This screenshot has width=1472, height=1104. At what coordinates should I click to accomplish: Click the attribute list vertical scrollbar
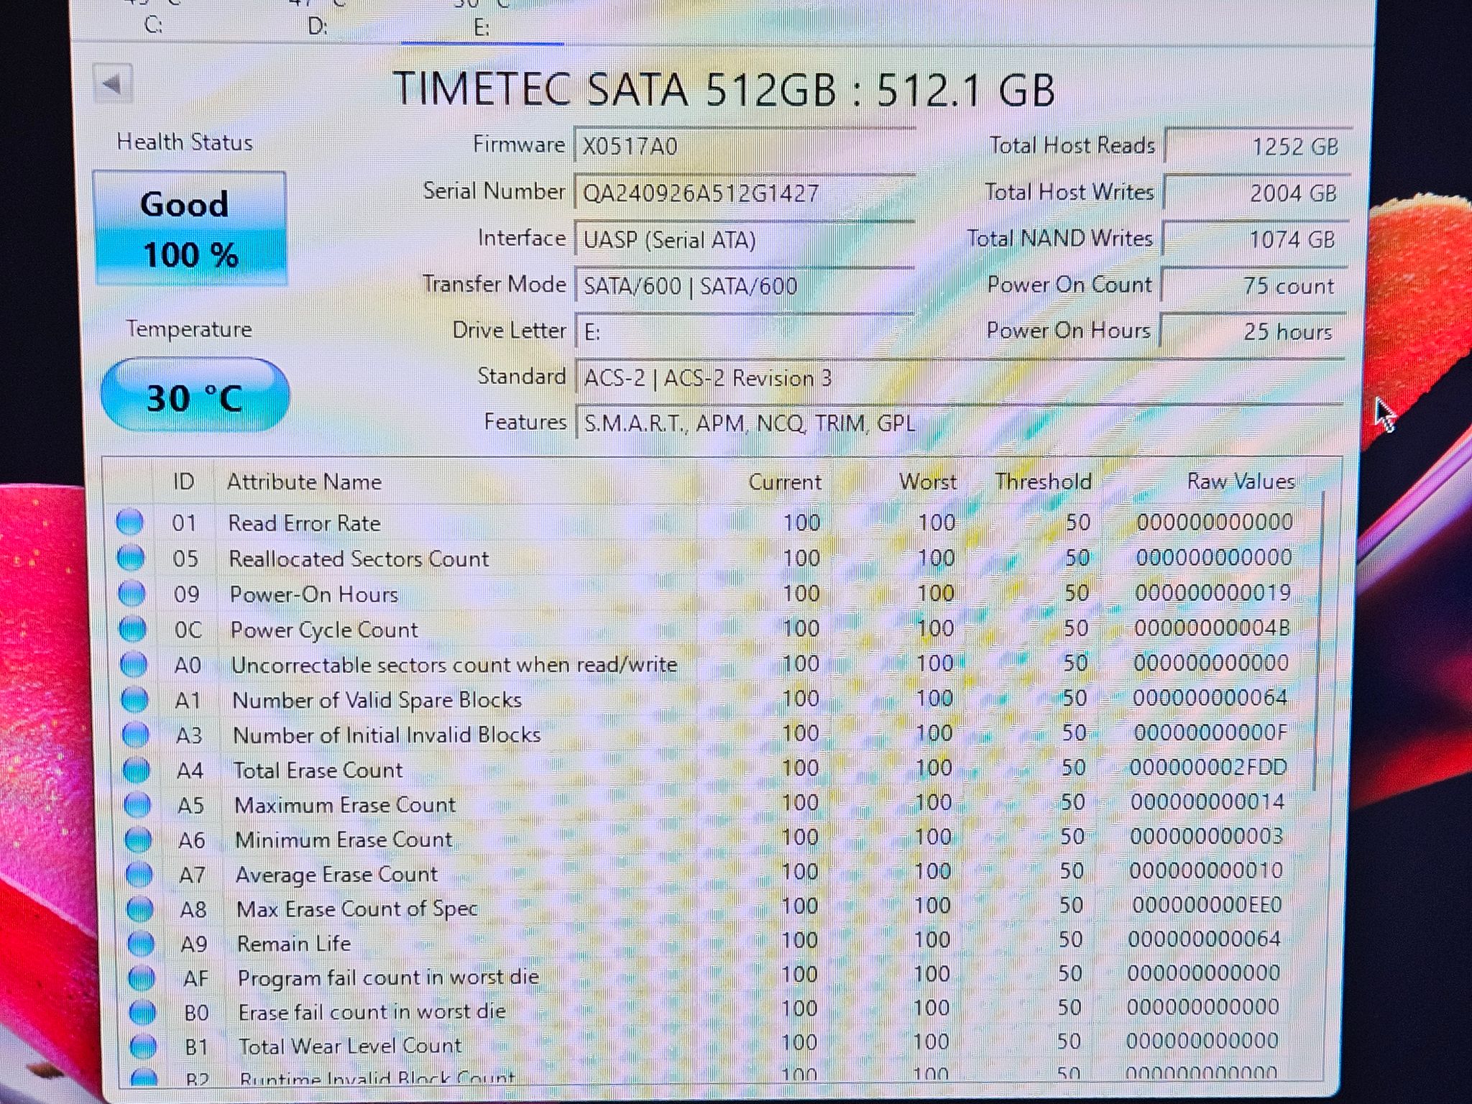pos(1318,640)
